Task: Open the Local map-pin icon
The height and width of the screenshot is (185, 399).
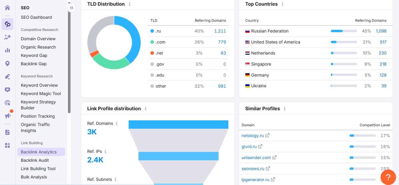Action: [x=7, y=63]
